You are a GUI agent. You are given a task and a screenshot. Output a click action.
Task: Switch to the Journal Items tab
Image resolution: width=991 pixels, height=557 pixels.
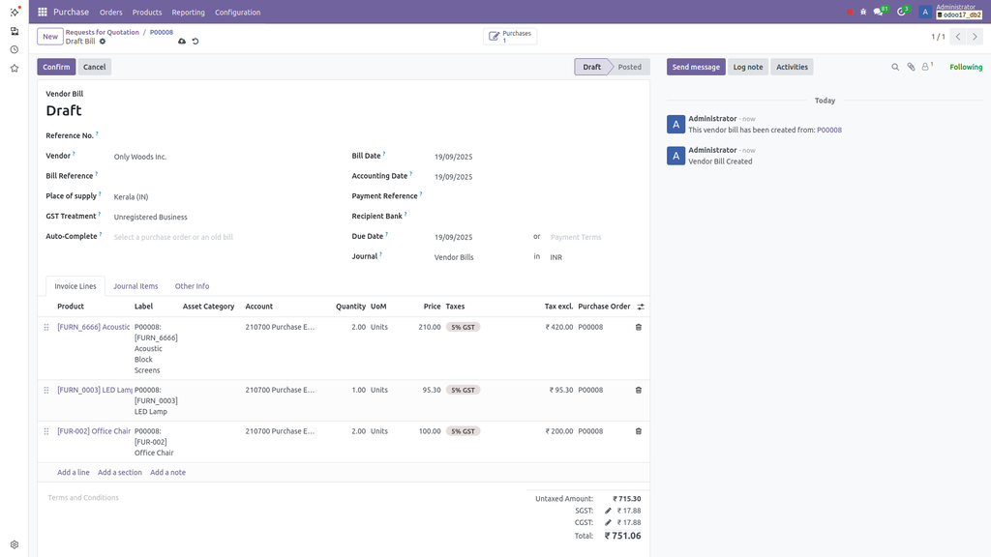[x=135, y=285]
